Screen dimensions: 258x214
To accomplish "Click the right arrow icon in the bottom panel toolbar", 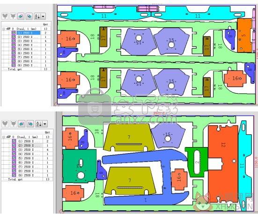I will point(30,124).
